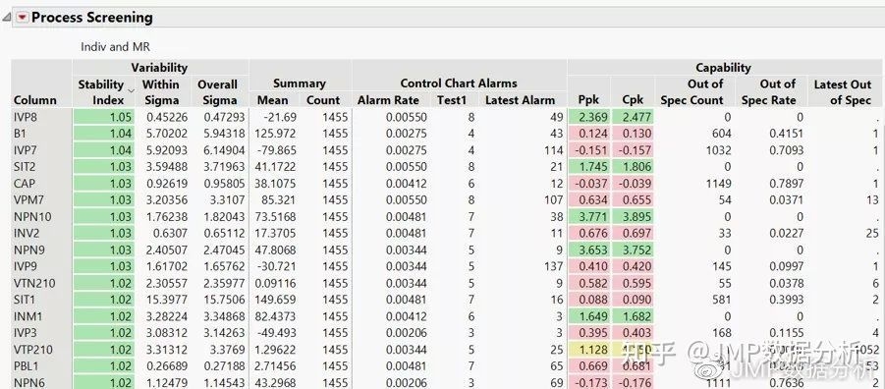
Task: Click the red -0.151 Ppk cell for IVP7
Action: click(x=589, y=150)
